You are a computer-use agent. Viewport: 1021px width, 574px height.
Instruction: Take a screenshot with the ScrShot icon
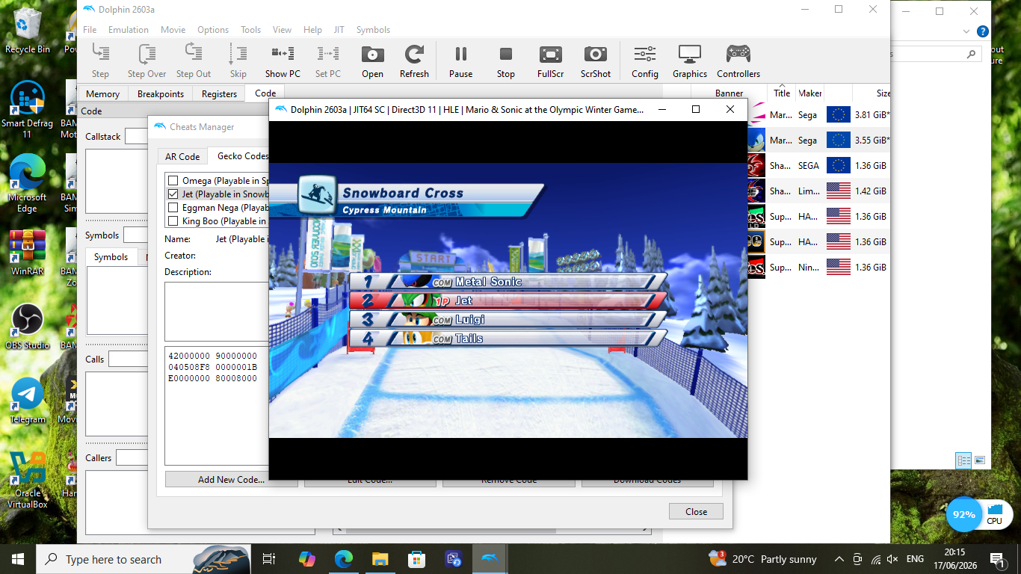coord(596,61)
